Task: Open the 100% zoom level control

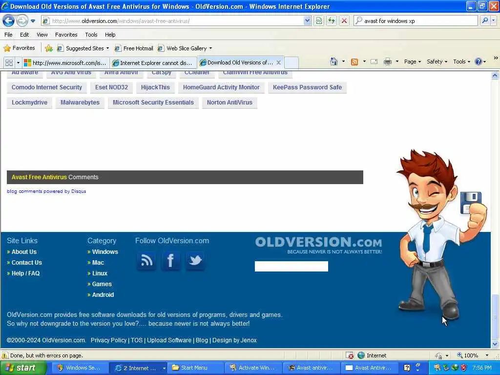Action: 473,355
